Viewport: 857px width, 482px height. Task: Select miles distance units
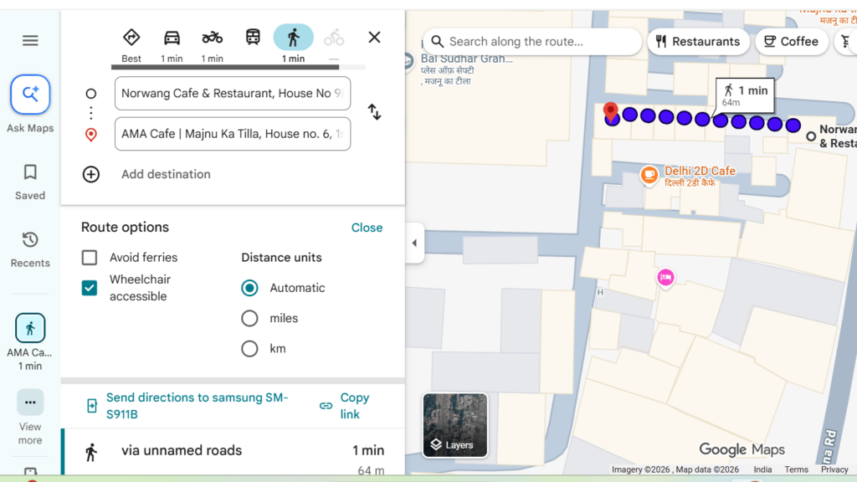click(x=249, y=318)
